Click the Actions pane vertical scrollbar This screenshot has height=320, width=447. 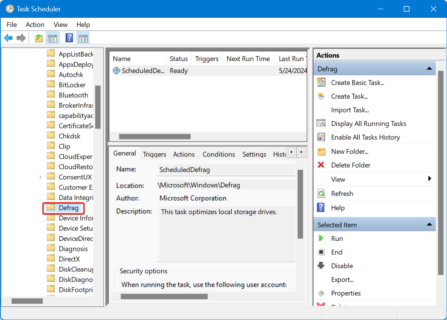[441, 173]
